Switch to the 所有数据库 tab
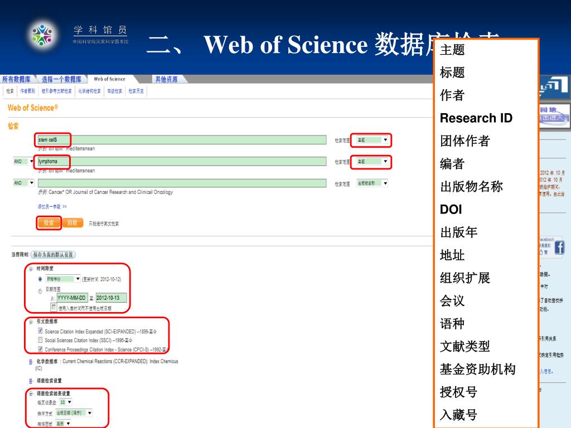Screen dimensions: 571x428 coord(17,79)
